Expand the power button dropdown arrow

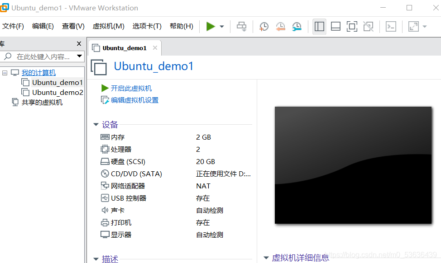tap(221, 26)
